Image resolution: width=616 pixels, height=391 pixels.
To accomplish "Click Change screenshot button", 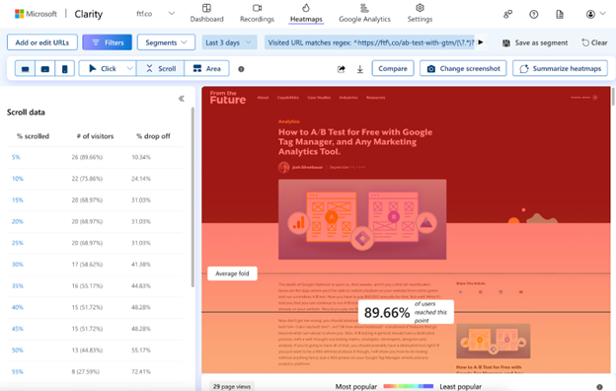I will coord(463,68).
